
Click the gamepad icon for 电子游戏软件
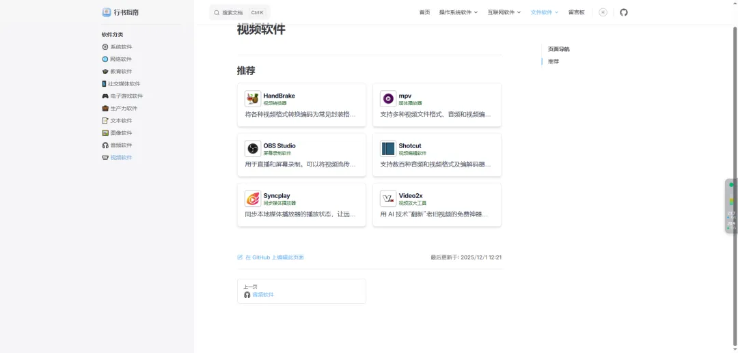pos(105,96)
